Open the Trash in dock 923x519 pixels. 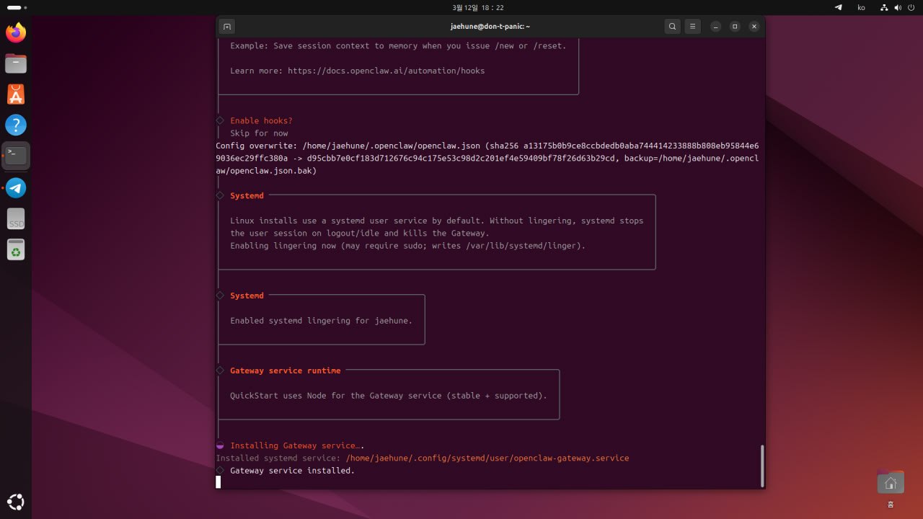coord(16,249)
